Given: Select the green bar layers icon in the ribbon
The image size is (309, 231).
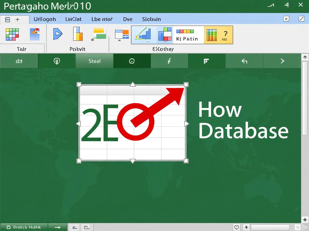Looking at the screenshot, I should (x=99, y=34).
